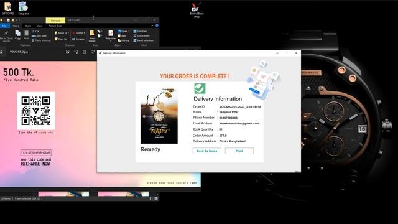The width and height of the screenshot is (398, 224).
Task: Click the Order ID value text
Action: [240, 107]
